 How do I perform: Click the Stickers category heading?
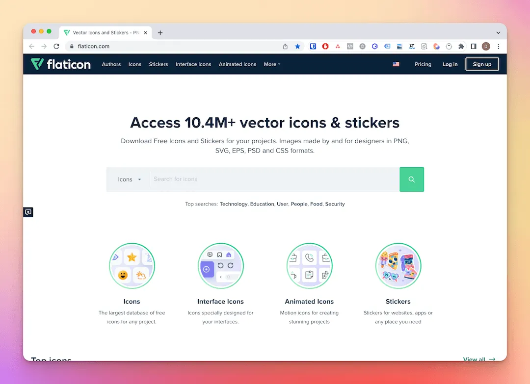click(398, 302)
